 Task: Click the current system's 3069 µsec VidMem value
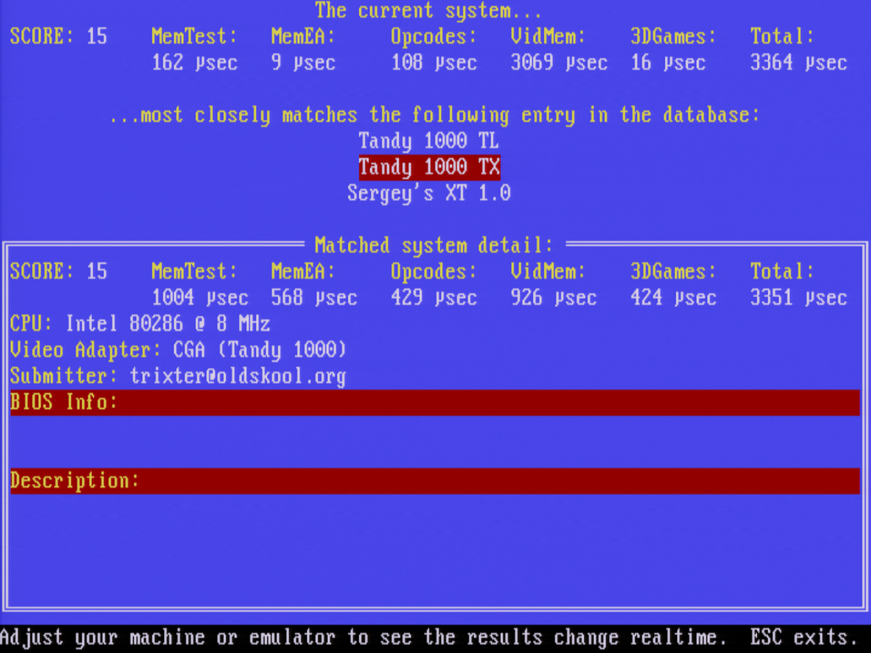coord(559,62)
